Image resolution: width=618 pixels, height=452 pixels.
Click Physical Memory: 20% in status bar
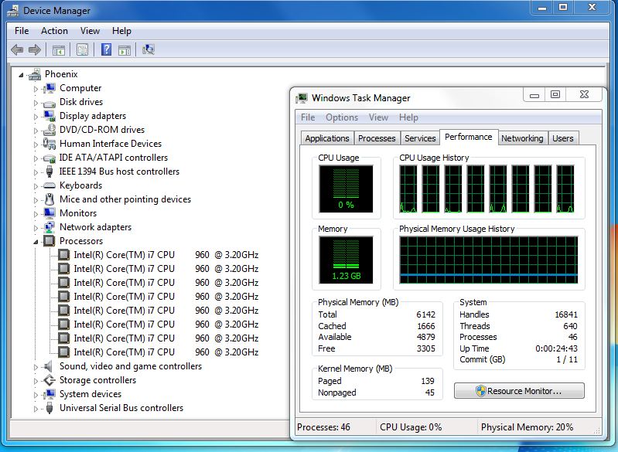pyautogui.click(x=527, y=427)
